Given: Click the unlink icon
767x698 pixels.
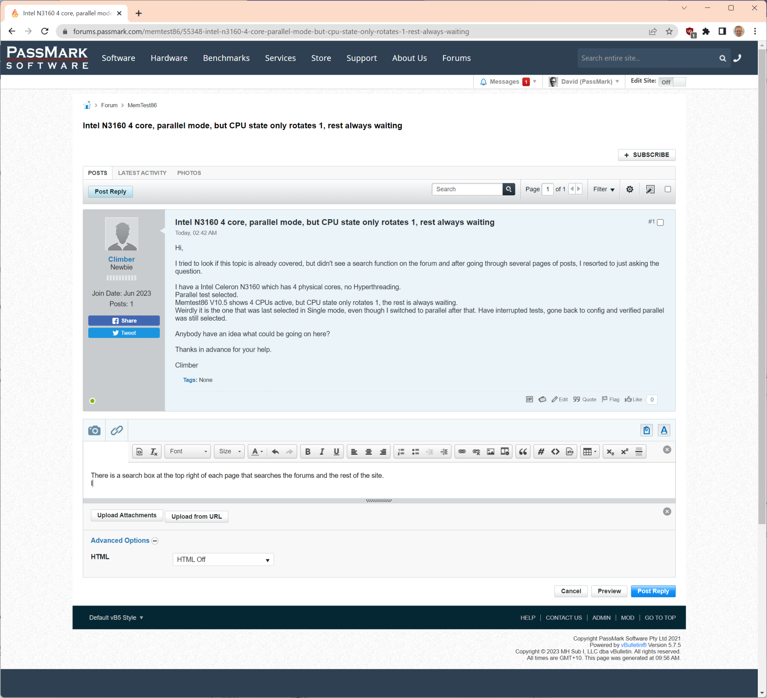Looking at the screenshot, I should (x=476, y=452).
